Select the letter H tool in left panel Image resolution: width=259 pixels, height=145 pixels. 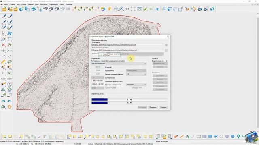coord(3,73)
